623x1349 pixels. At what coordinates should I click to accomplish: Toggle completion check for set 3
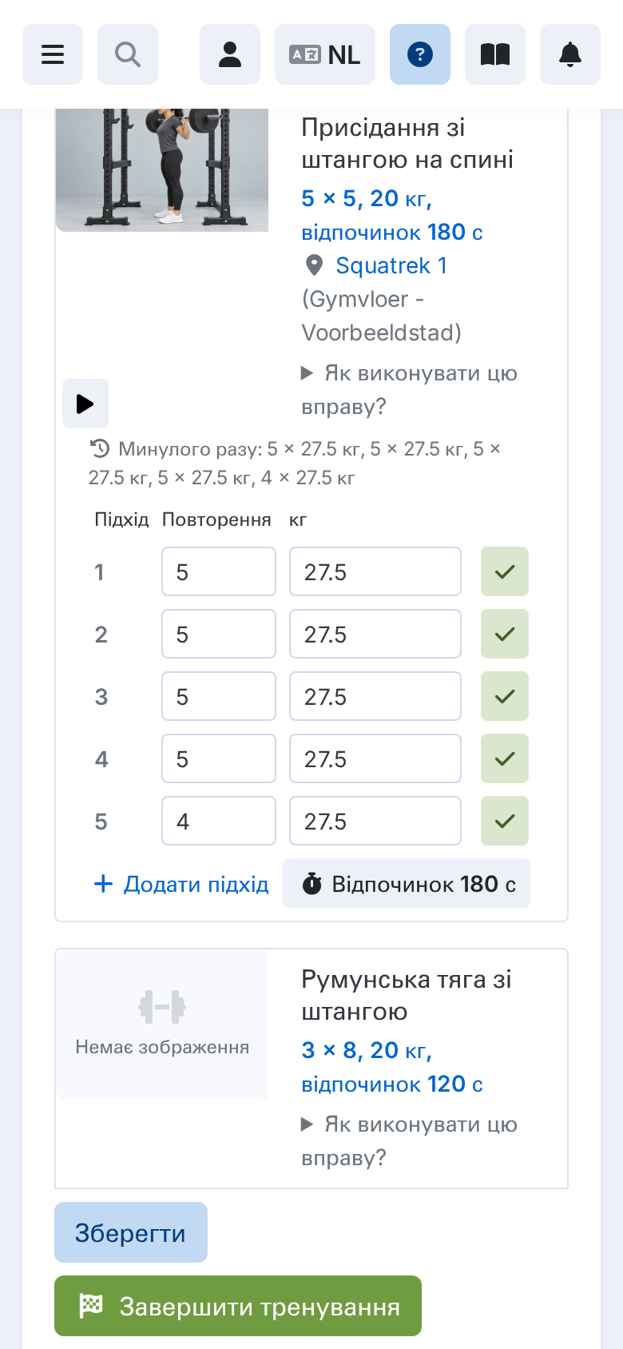point(505,696)
